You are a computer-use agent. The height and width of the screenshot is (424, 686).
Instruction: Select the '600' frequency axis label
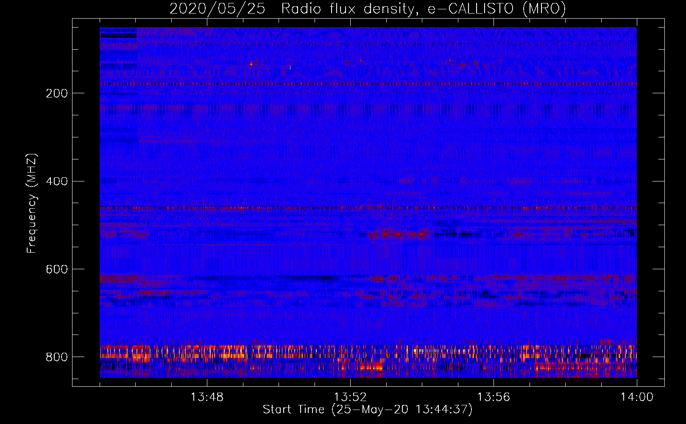coord(57,269)
